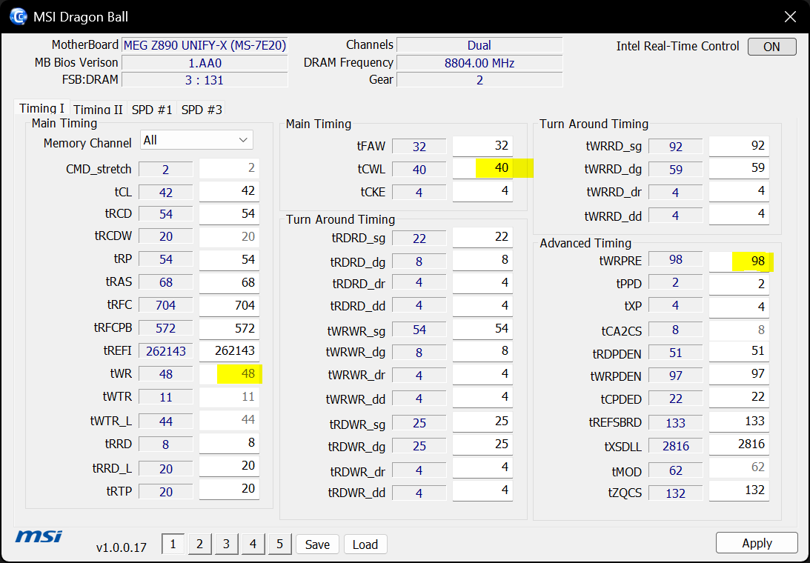Viewport: 810px width, 563px height.
Task: Click the tRAS editable input field
Action: (x=229, y=282)
